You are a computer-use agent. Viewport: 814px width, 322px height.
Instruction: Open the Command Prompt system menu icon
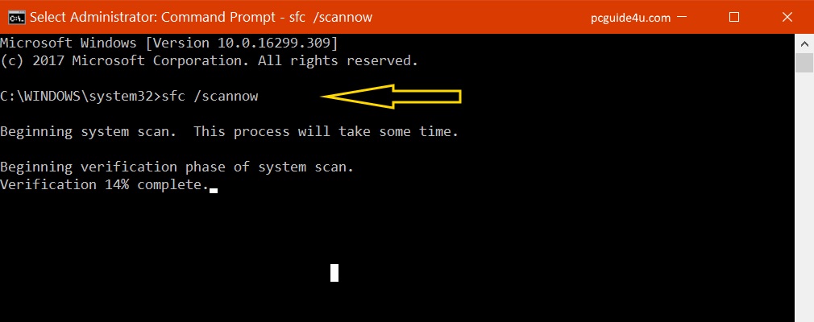coord(17,17)
